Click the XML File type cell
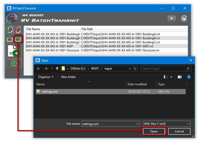 (x=164, y=92)
